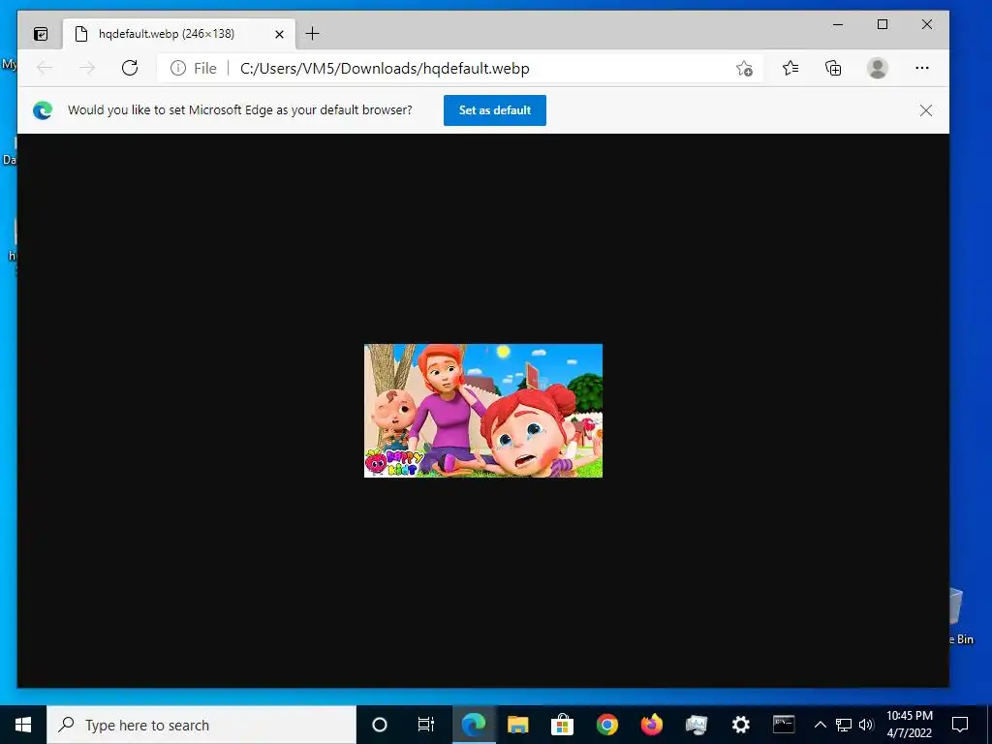The width and height of the screenshot is (992, 744).
Task: Click the cartoon image in the viewer
Action: [x=483, y=411]
